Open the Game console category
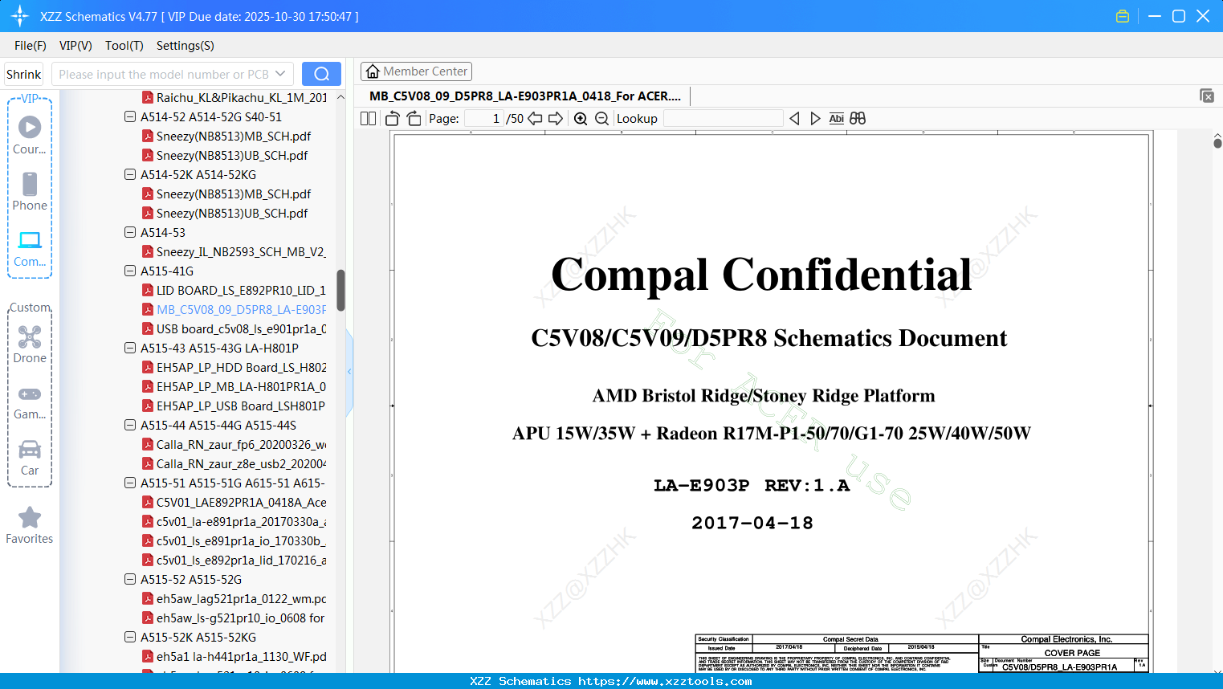 pos(30,402)
